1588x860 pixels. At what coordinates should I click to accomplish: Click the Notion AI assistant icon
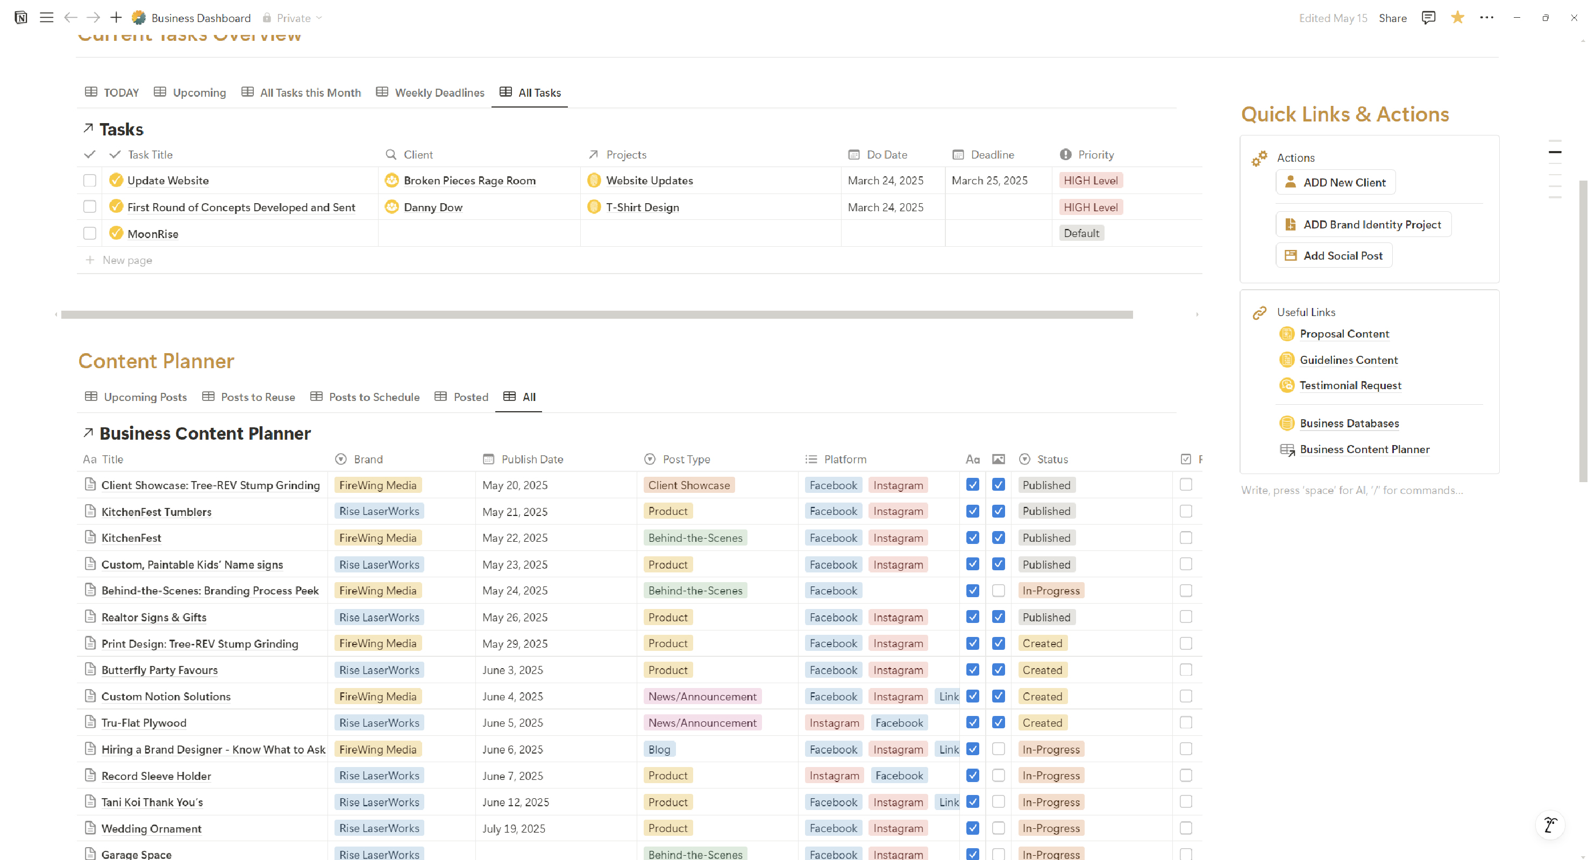(1550, 825)
